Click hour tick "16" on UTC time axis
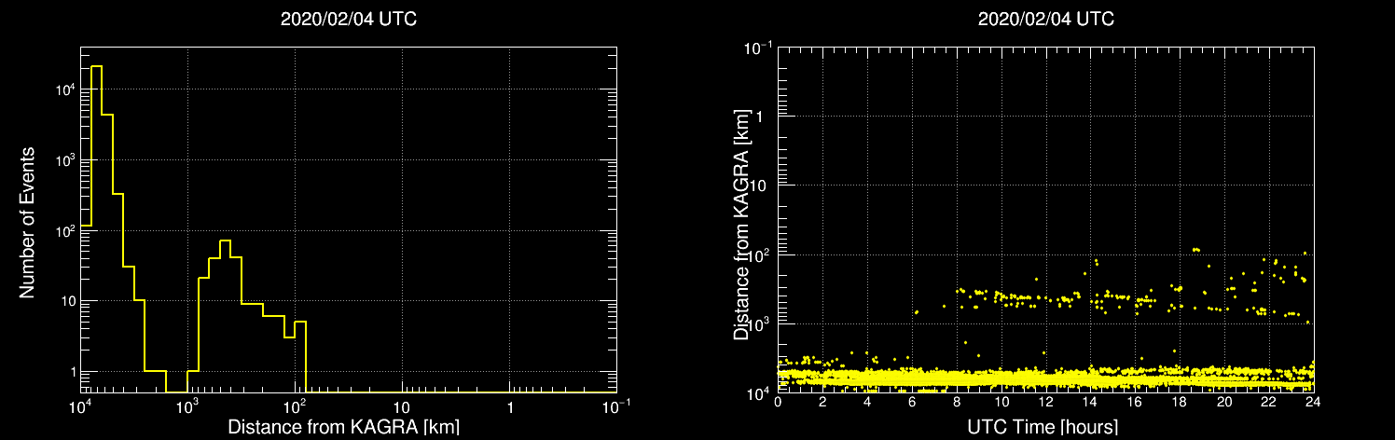This screenshot has width=1395, height=440. tap(1135, 402)
